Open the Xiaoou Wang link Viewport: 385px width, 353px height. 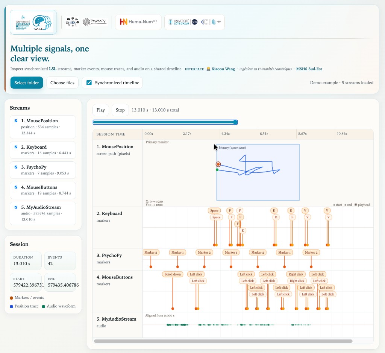pyautogui.click(x=223, y=69)
